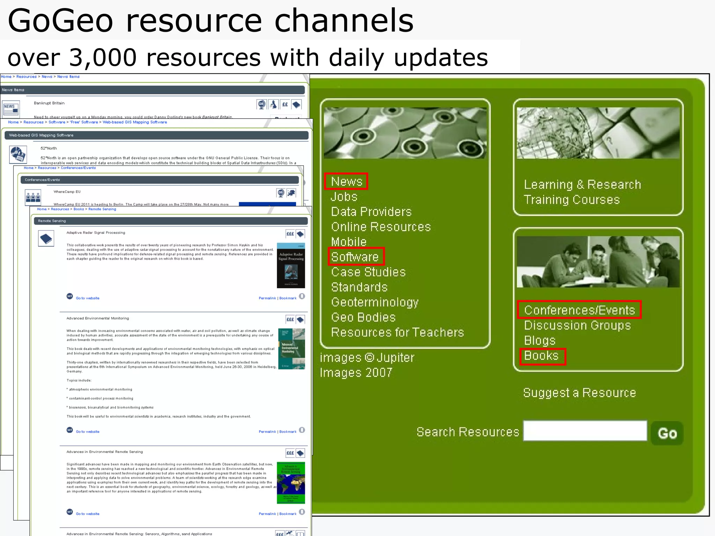Click the Go search button

pos(667,433)
